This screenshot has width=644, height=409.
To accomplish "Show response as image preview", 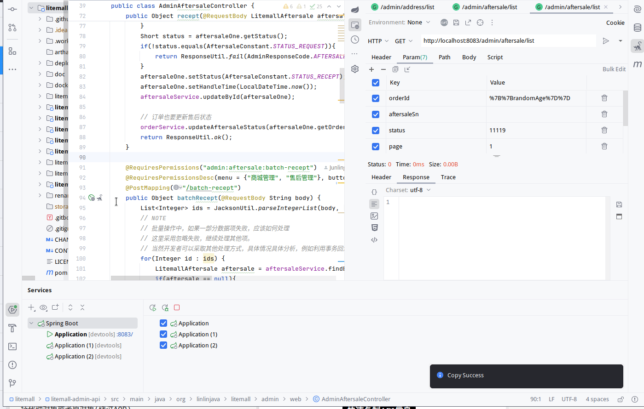I will (x=374, y=216).
